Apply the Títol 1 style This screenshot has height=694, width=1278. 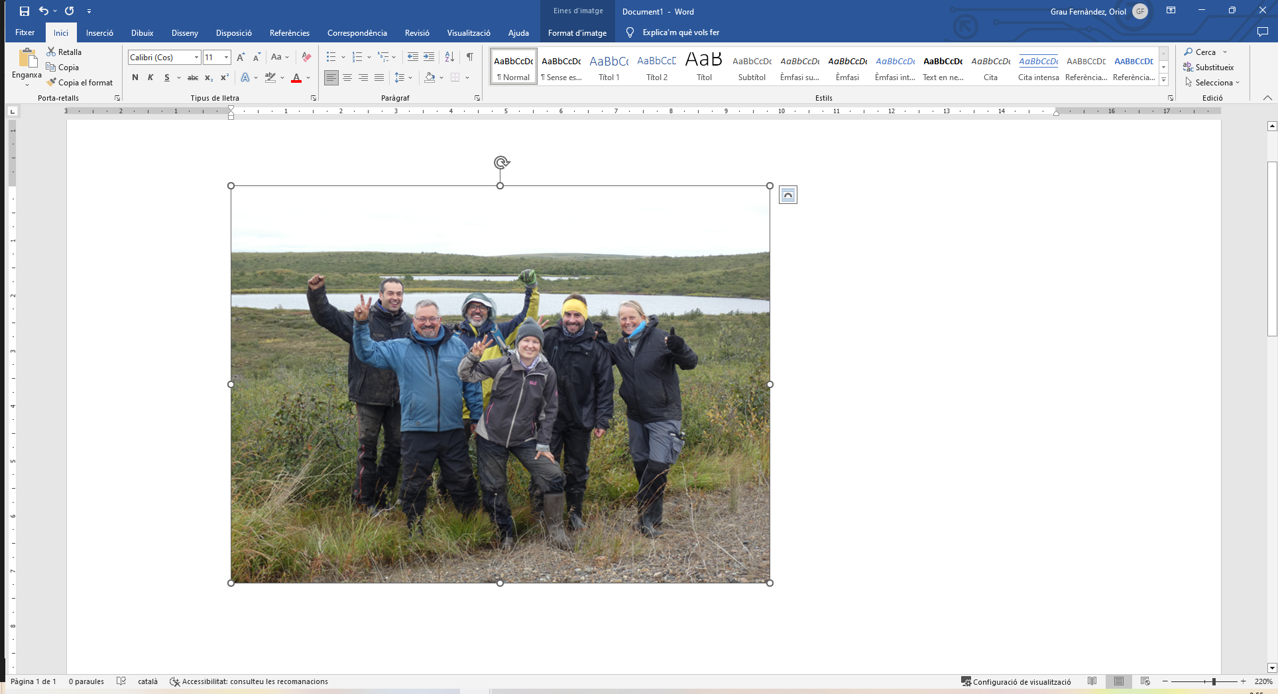(609, 68)
